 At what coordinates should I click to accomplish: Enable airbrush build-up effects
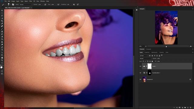click(x=58, y=5)
